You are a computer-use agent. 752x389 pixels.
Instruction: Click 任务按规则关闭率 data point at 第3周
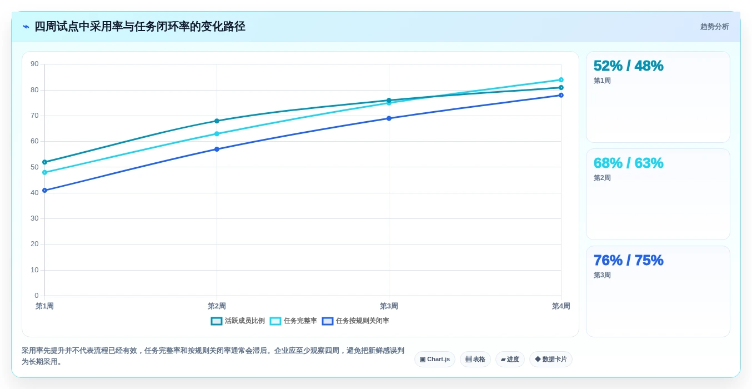(x=389, y=118)
